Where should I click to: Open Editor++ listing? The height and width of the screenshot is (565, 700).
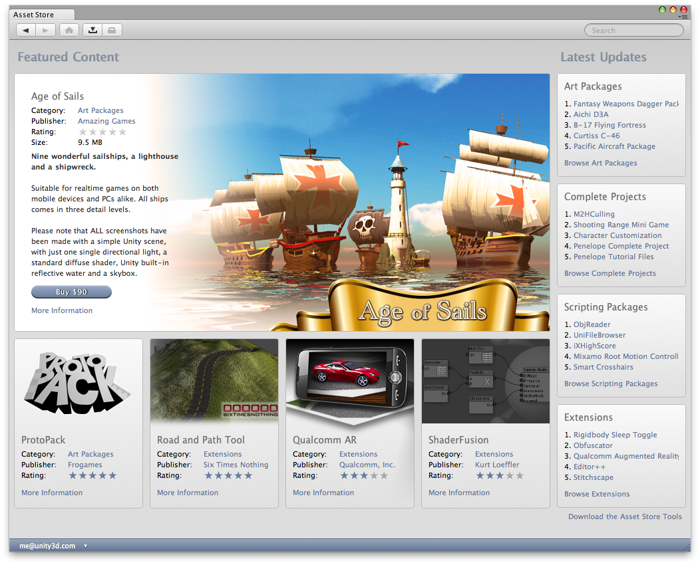590,467
